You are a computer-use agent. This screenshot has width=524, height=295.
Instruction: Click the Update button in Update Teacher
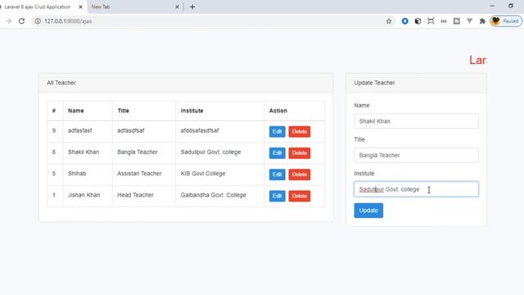(368, 211)
